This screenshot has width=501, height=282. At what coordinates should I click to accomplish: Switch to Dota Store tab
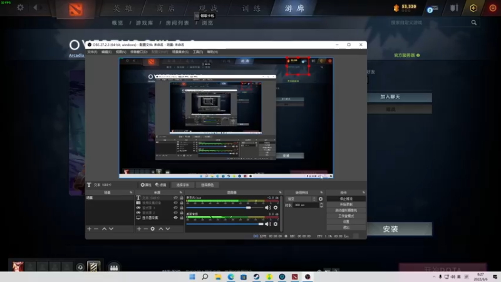(x=166, y=8)
